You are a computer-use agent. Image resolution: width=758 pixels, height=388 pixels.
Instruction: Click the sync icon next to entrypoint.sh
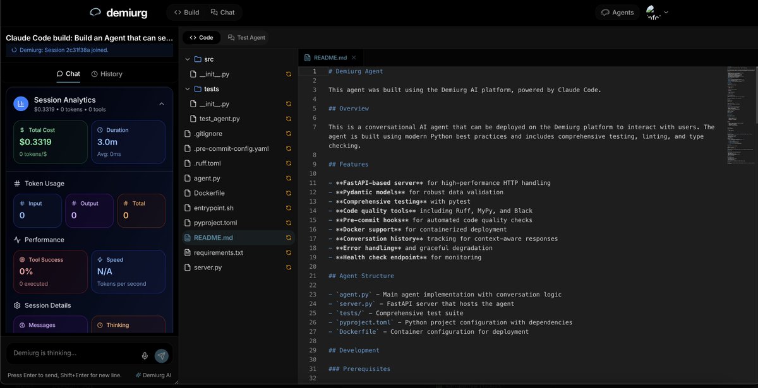click(x=289, y=208)
